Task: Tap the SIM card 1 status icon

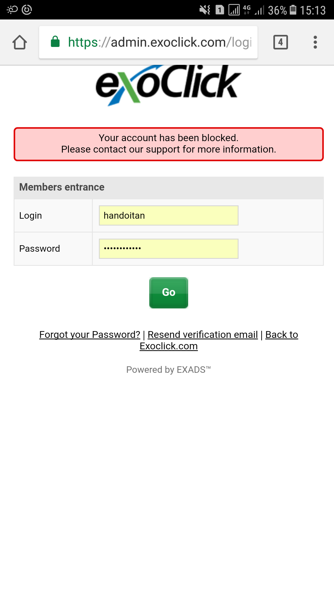Action: [x=220, y=10]
